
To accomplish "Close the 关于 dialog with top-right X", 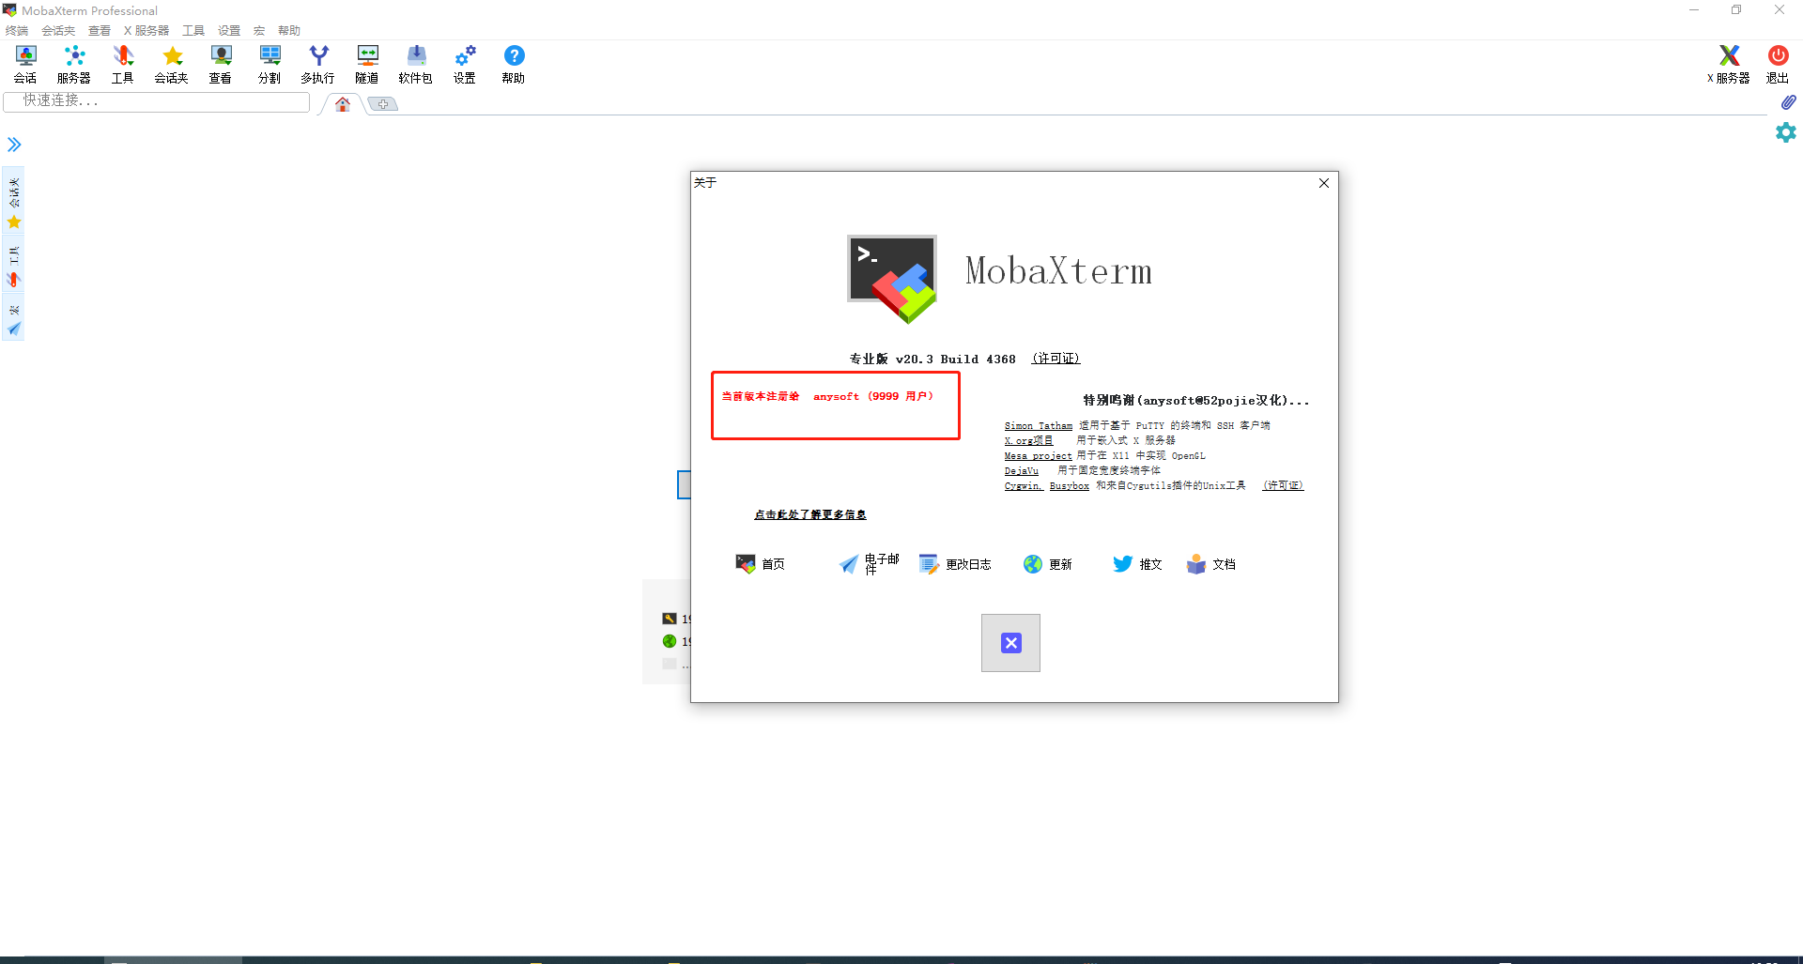I will pos(1324,183).
